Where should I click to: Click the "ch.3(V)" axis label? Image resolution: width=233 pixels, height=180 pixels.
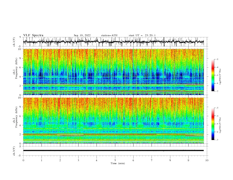click(14, 151)
